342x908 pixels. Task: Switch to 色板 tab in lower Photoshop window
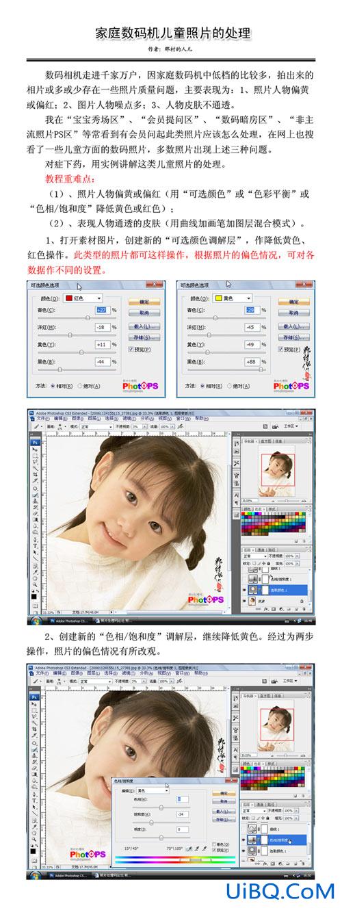[257, 763]
